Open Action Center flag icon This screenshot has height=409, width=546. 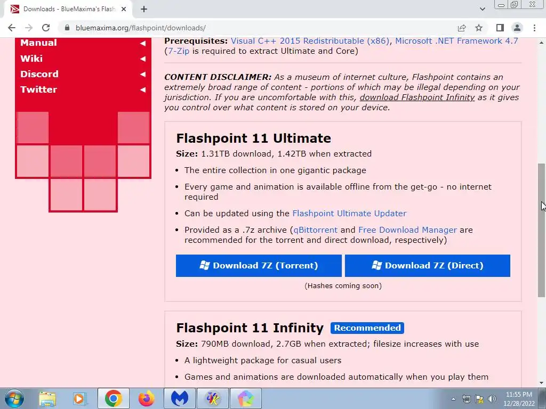pos(479,399)
